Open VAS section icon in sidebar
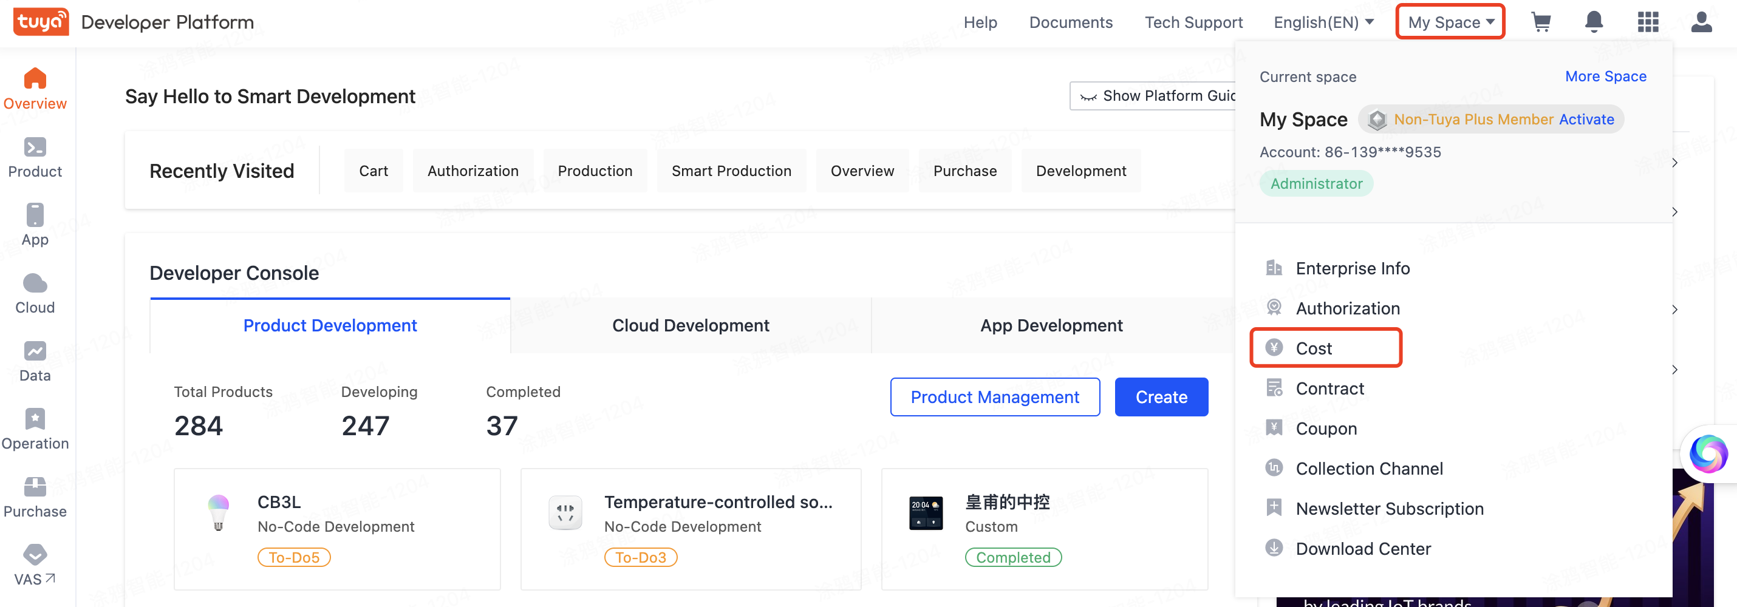 click(x=35, y=555)
